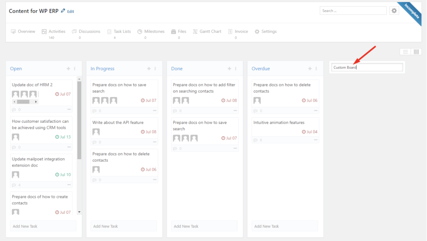This screenshot has width=427, height=241.
Task: Open the Milestones tab
Action: [x=151, y=32]
